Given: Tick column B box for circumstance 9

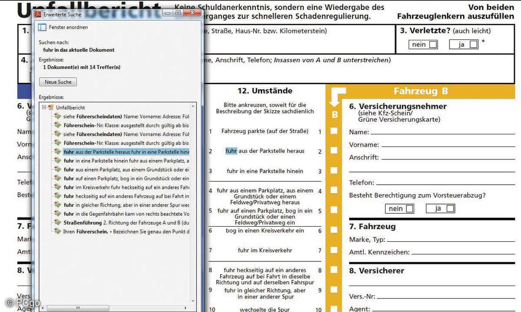Looking at the screenshot, I should coord(334,290).
